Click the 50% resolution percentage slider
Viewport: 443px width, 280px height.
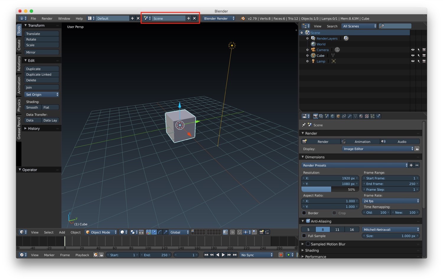point(330,190)
